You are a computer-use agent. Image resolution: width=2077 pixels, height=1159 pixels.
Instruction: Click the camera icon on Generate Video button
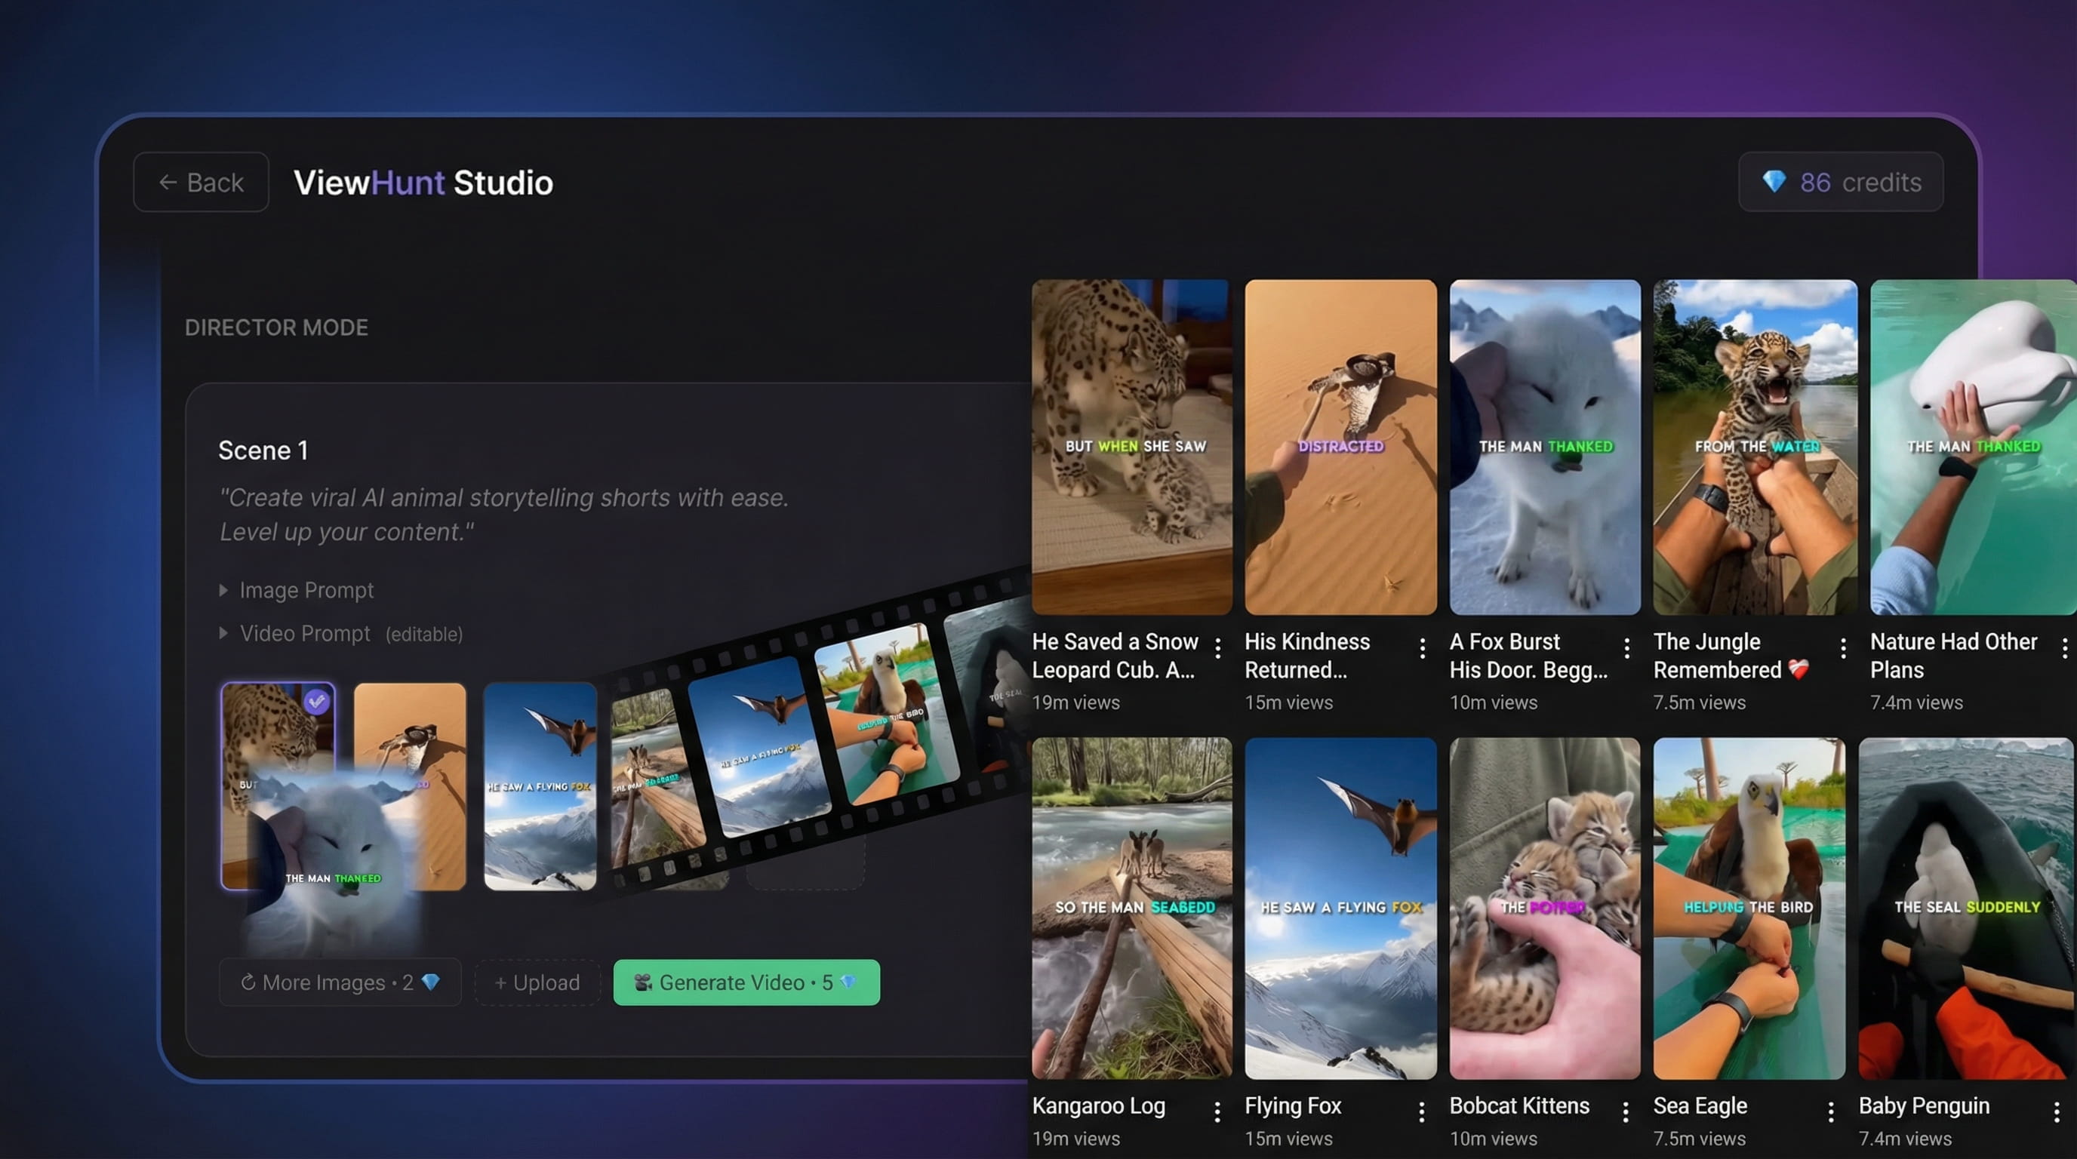tap(644, 982)
